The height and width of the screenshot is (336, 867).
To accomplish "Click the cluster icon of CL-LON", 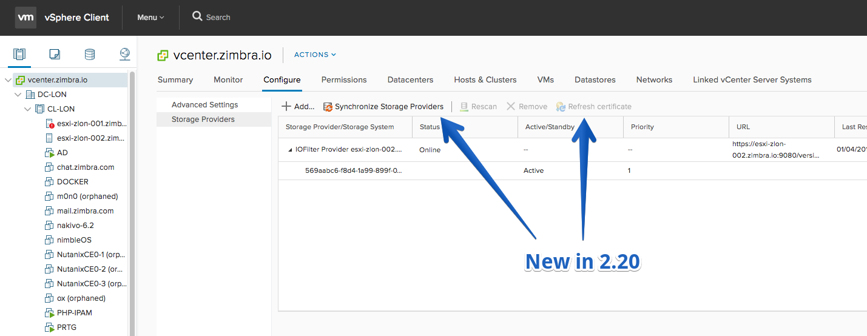I will 40,109.
